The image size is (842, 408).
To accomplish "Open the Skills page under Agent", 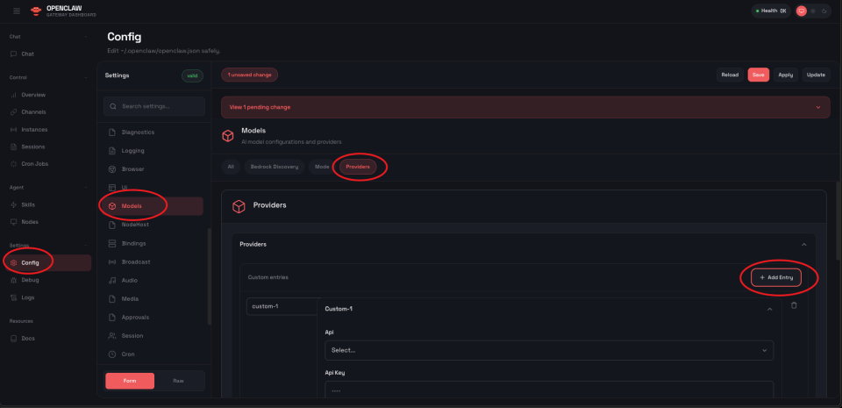I will pyautogui.click(x=27, y=204).
